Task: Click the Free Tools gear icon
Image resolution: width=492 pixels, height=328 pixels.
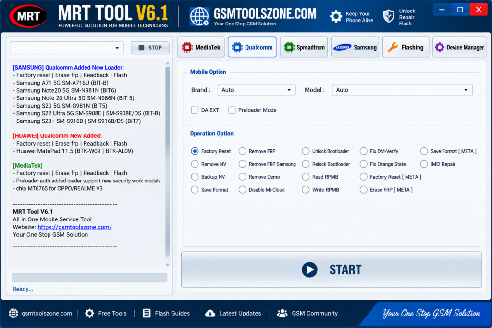Action: point(89,313)
